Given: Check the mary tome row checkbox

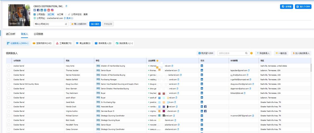Looking at the screenshot, I should [9, 66].
